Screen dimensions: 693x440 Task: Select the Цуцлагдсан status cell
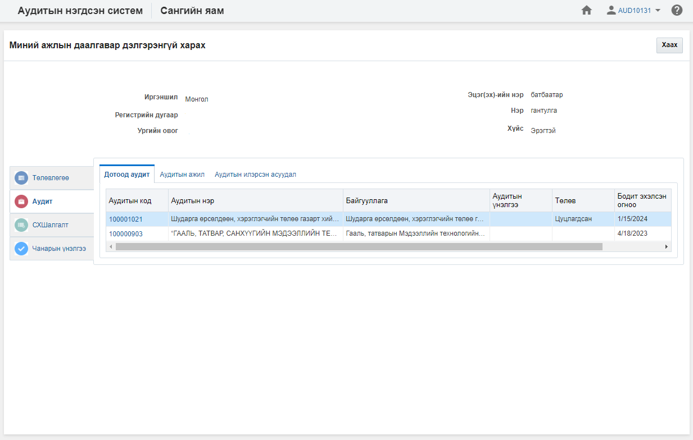click(x=583, y=219)
